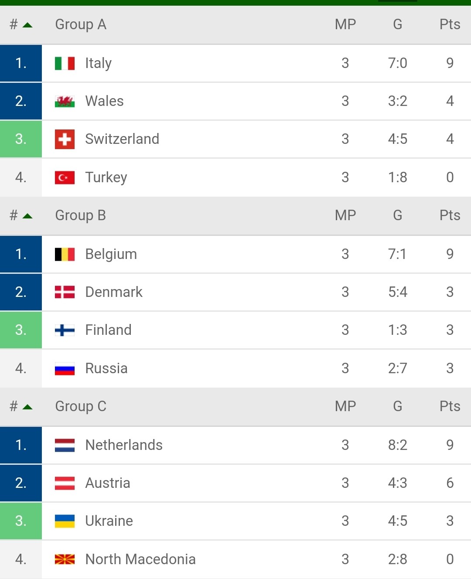471x579 pixels.
Task: Click the Russia team name
Action: click(x=106, y=368)
